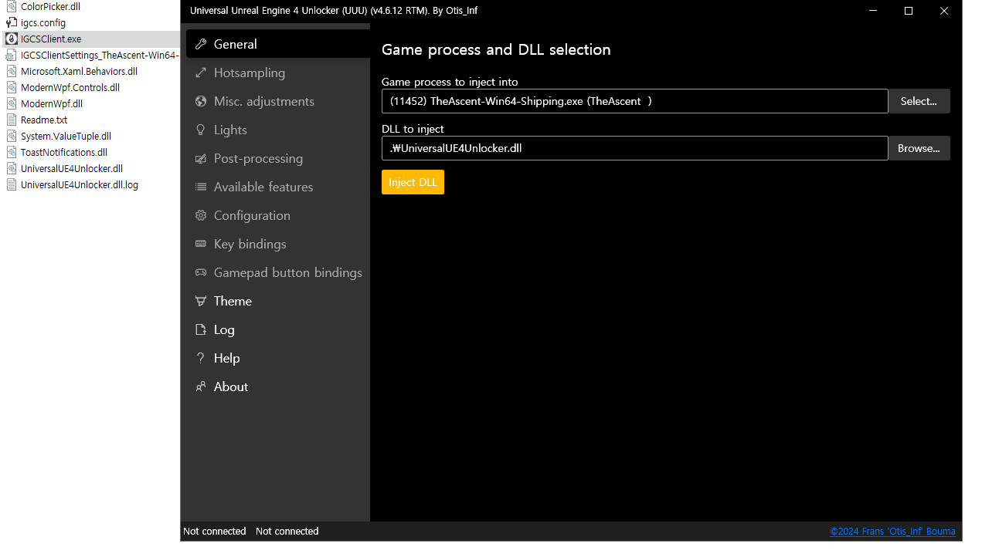
Task: Open the About tab label
Action: click(231, 387)
